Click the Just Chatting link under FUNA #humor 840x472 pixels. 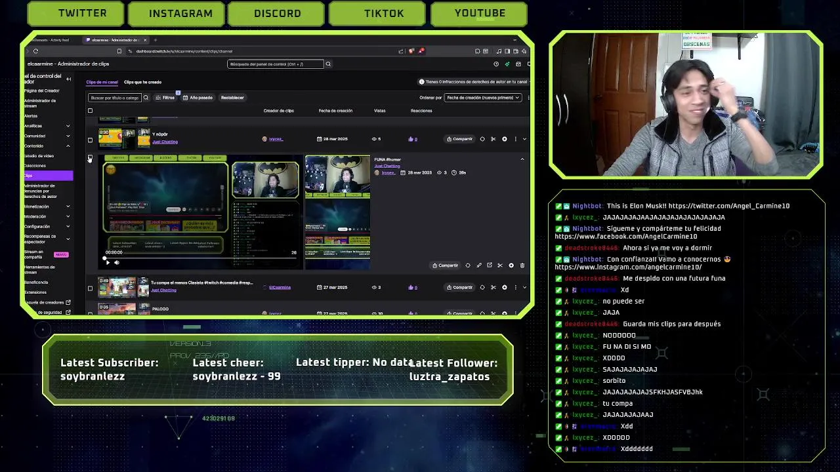[x=387, y=166]
